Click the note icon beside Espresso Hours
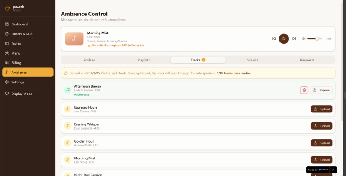The image size is (346, 176). 67,109
